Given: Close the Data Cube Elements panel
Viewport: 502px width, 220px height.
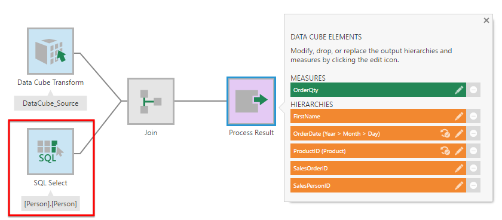Looking at the screenshot, I should coord(486,20).
